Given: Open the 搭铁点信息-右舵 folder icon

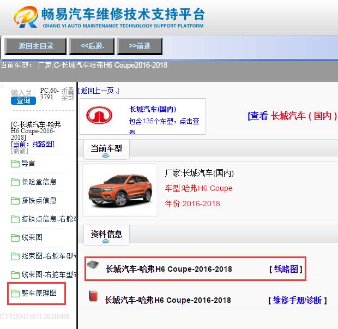Looking at the screenshot, I should pyautogui.click(x=15, y=219).
